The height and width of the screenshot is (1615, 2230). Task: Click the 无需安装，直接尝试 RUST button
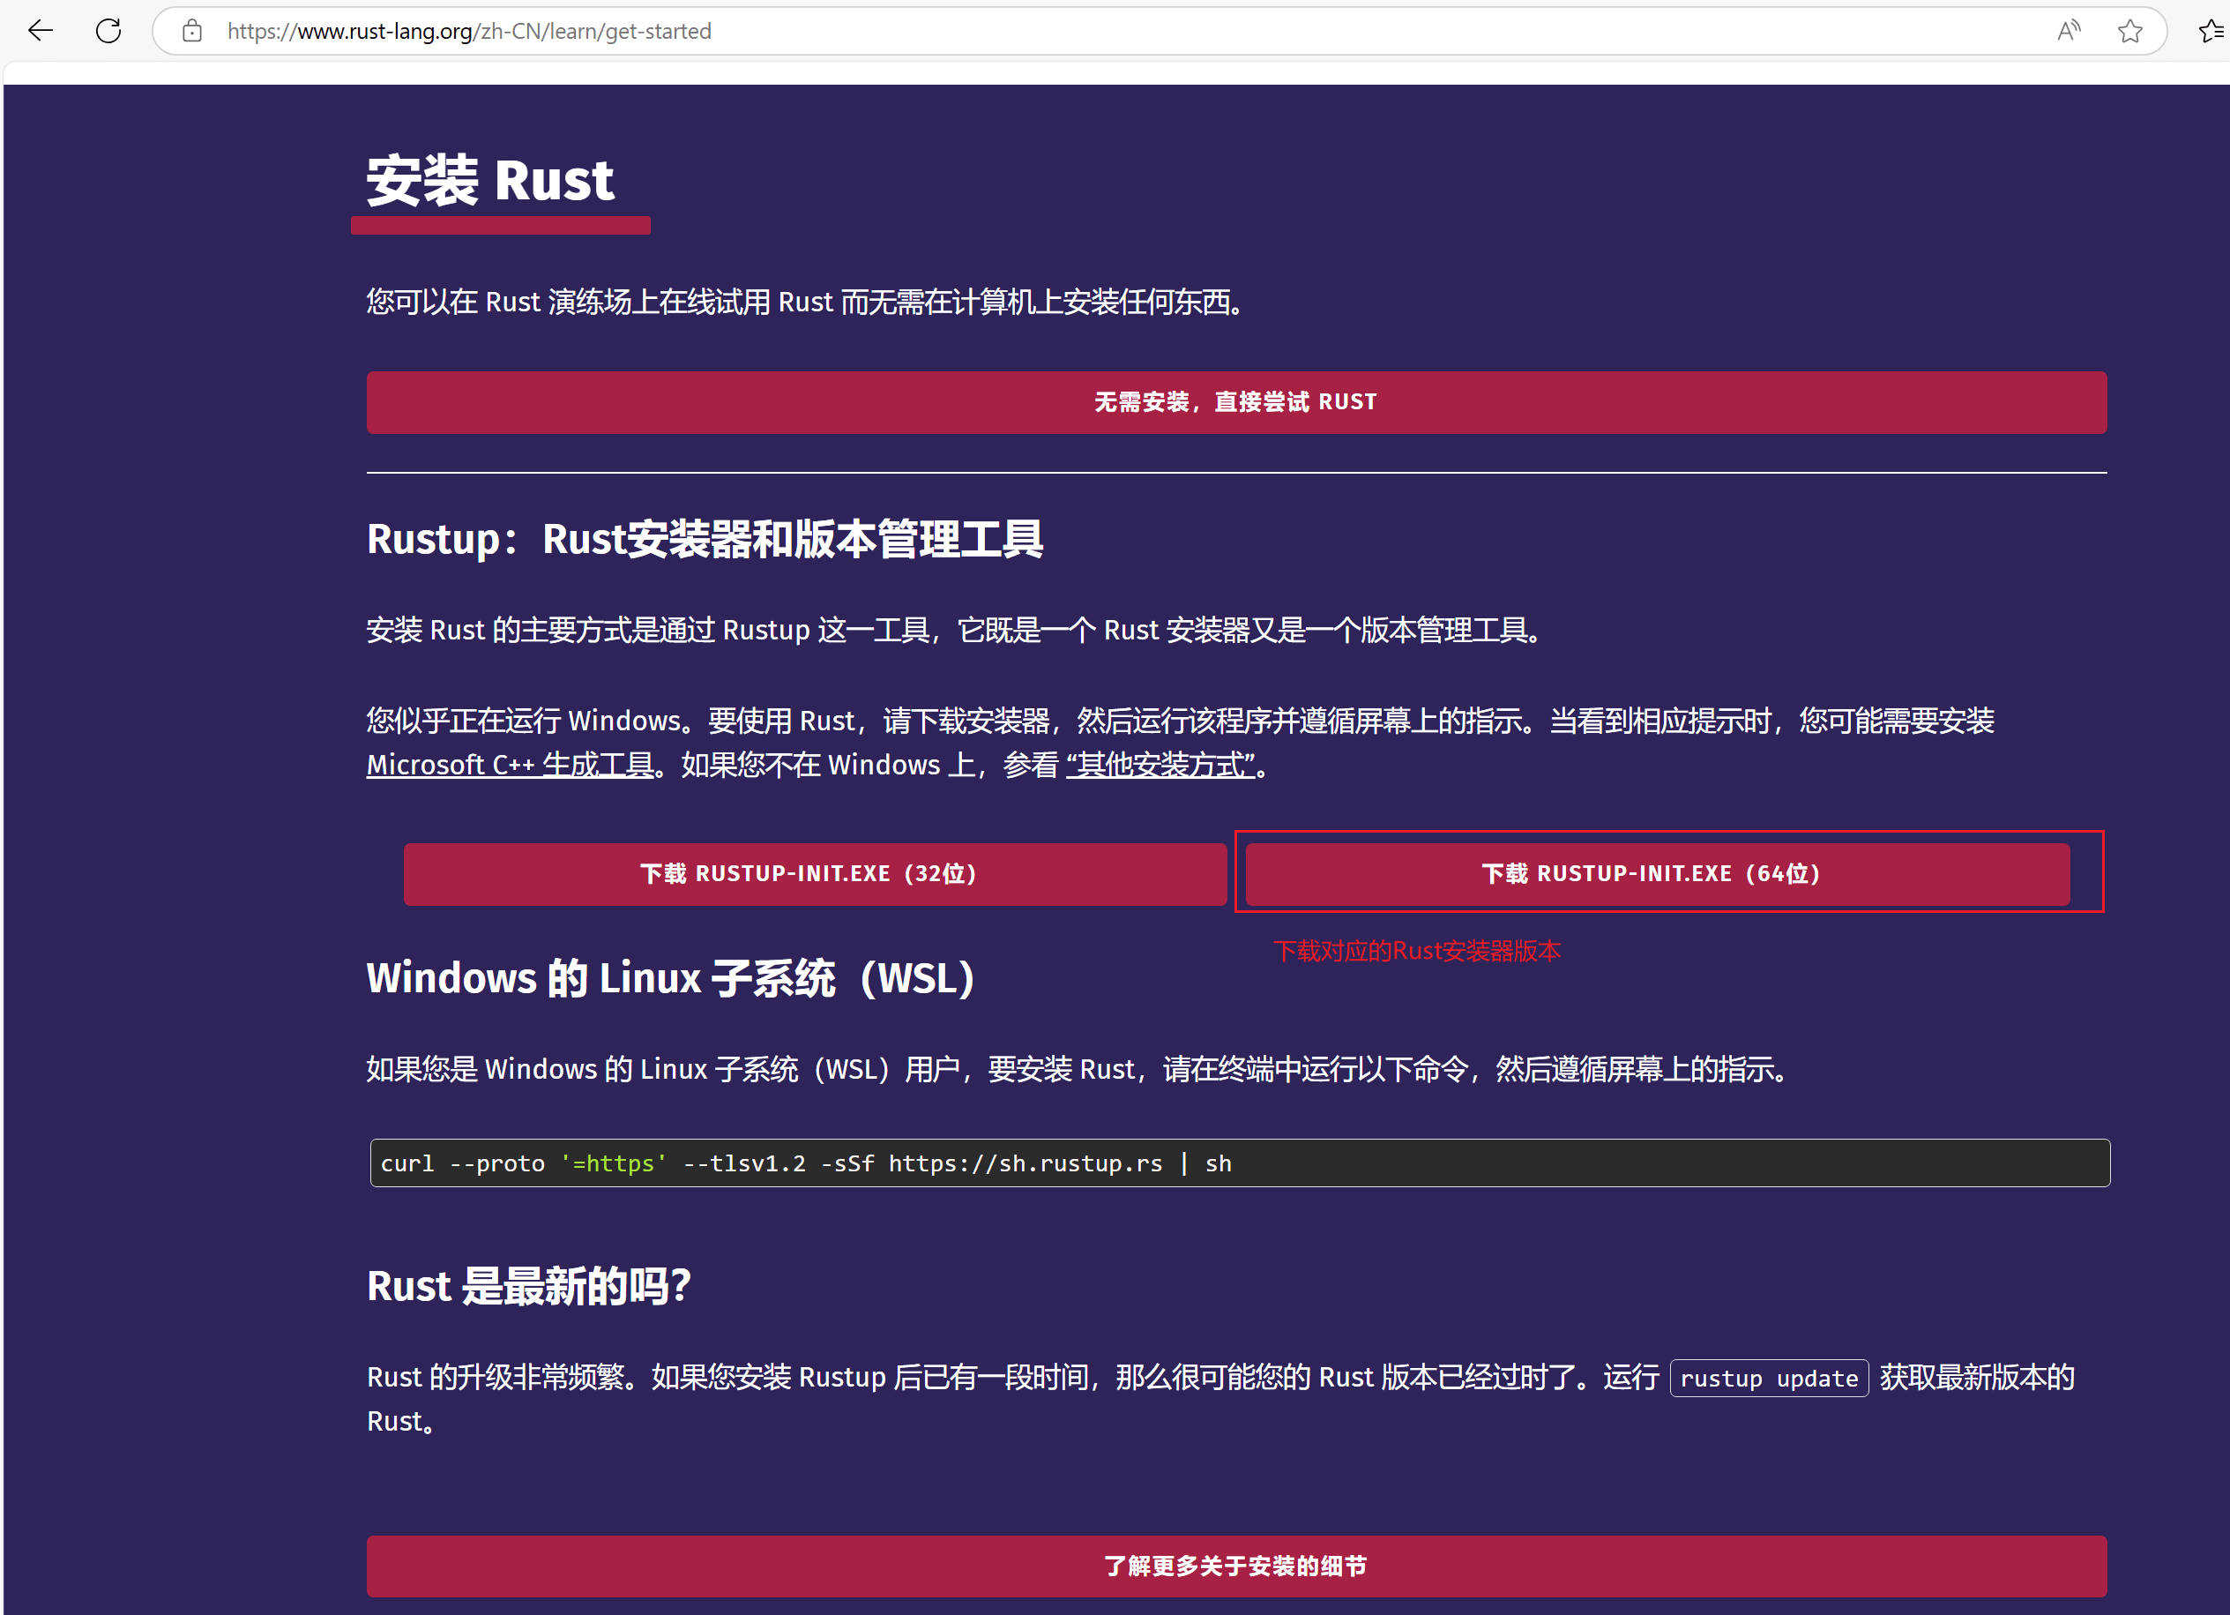click(x=1236, y=402)
